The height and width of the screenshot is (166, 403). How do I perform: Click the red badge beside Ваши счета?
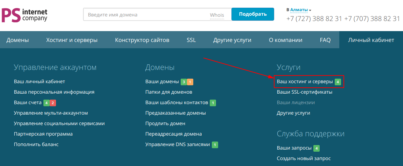[x=53, y=103]
